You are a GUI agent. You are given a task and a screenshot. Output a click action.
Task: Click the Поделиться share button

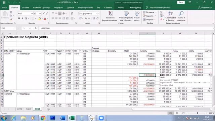tap(205, 7)
